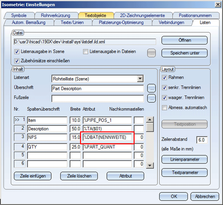
Task: Click empty column heading field in row 5
Action: click(47, 155)
